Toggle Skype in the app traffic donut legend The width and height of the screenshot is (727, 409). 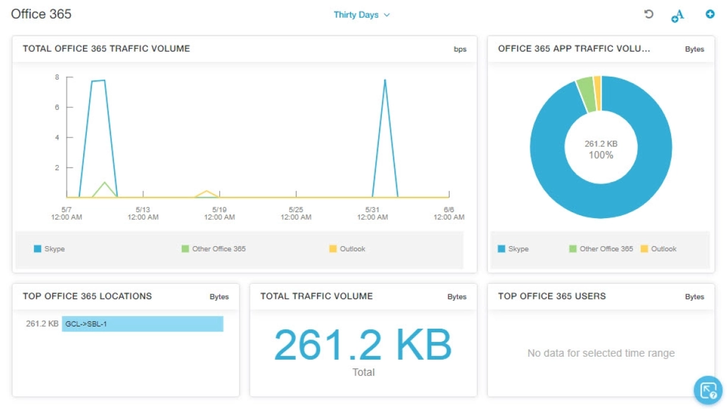[x=514, y=249]
